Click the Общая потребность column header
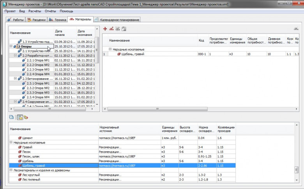The height and width of the screenshot is (189, 304). (256, 41)
